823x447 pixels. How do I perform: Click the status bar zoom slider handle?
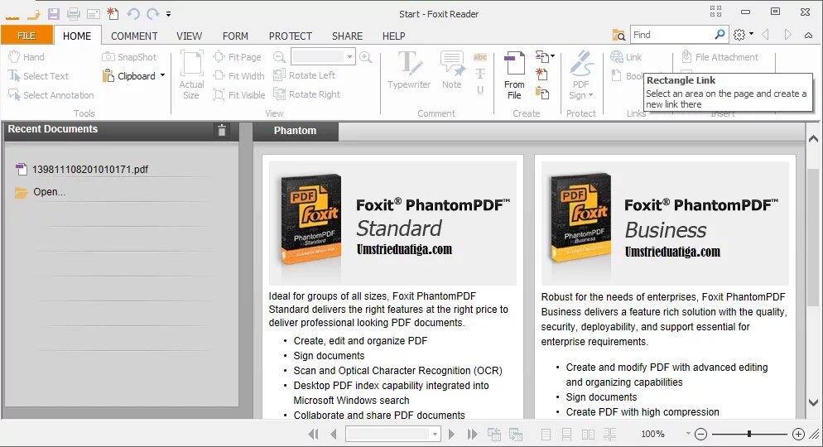[749, 434]
